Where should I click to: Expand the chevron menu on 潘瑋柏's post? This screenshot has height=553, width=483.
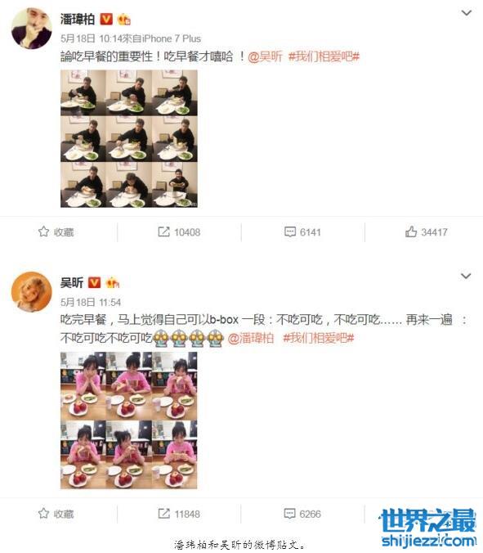pyautogui.click(x=467, y=13)
